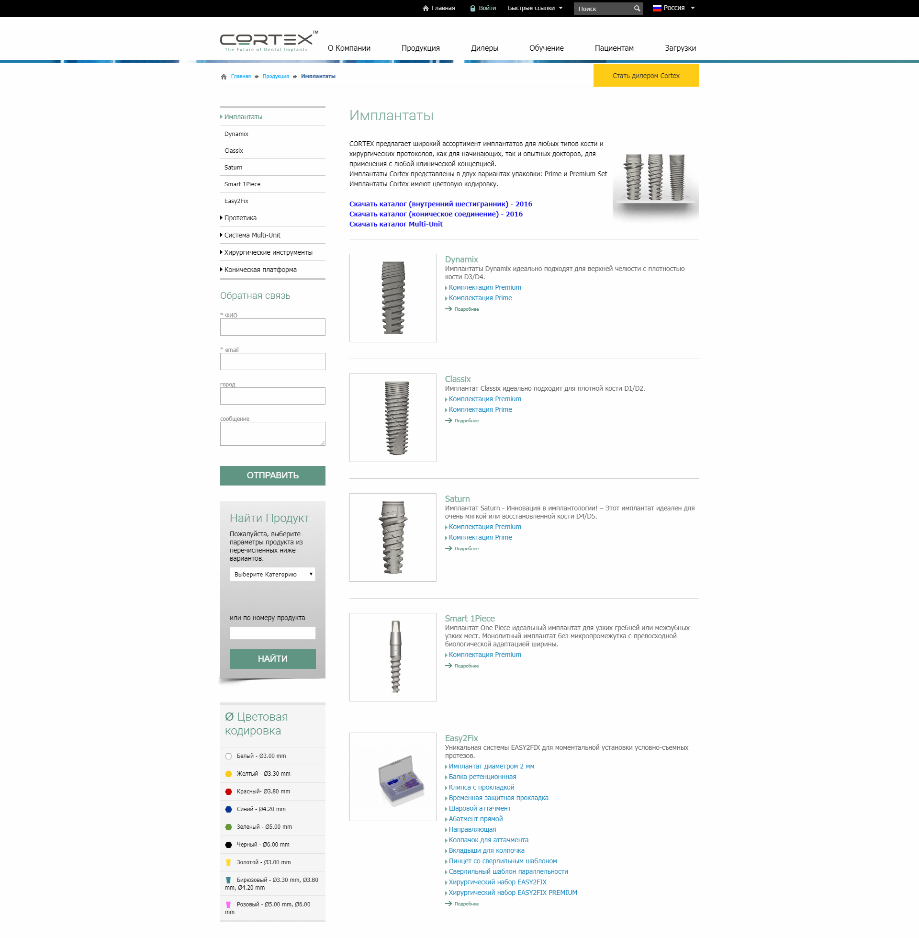Click the white hexagon color code icon
Viewport: 919px width, 938px height.
pyautogui.click(x=229, y=756)
